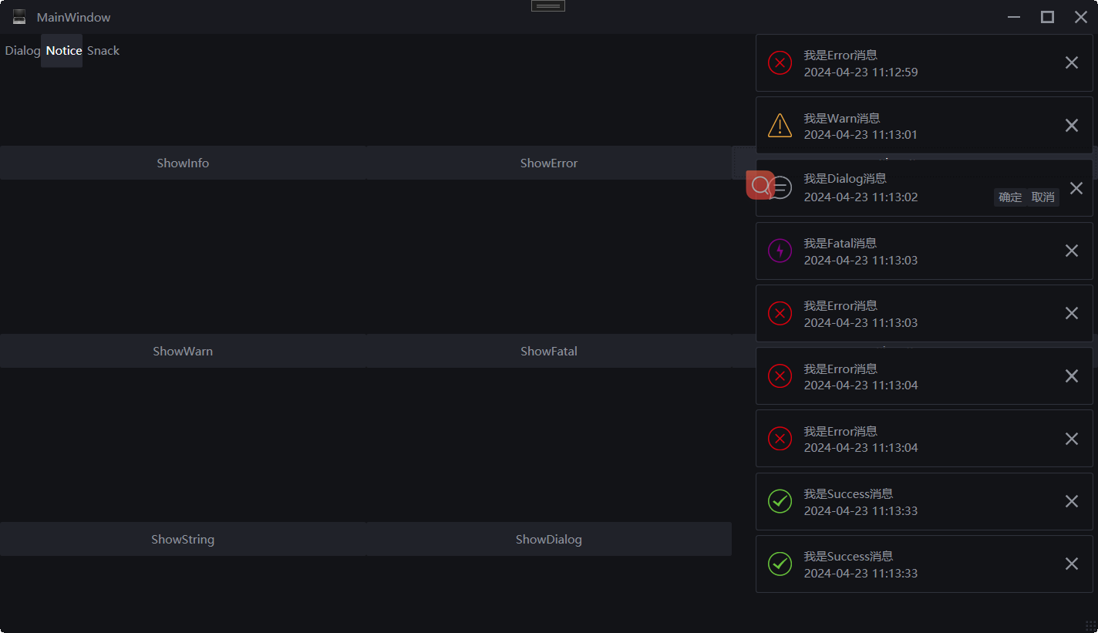The height and width of the screenshot is (633, 1098).
Task: Click the MainWindow app icon in title bar
Action: tap(19, 17)
